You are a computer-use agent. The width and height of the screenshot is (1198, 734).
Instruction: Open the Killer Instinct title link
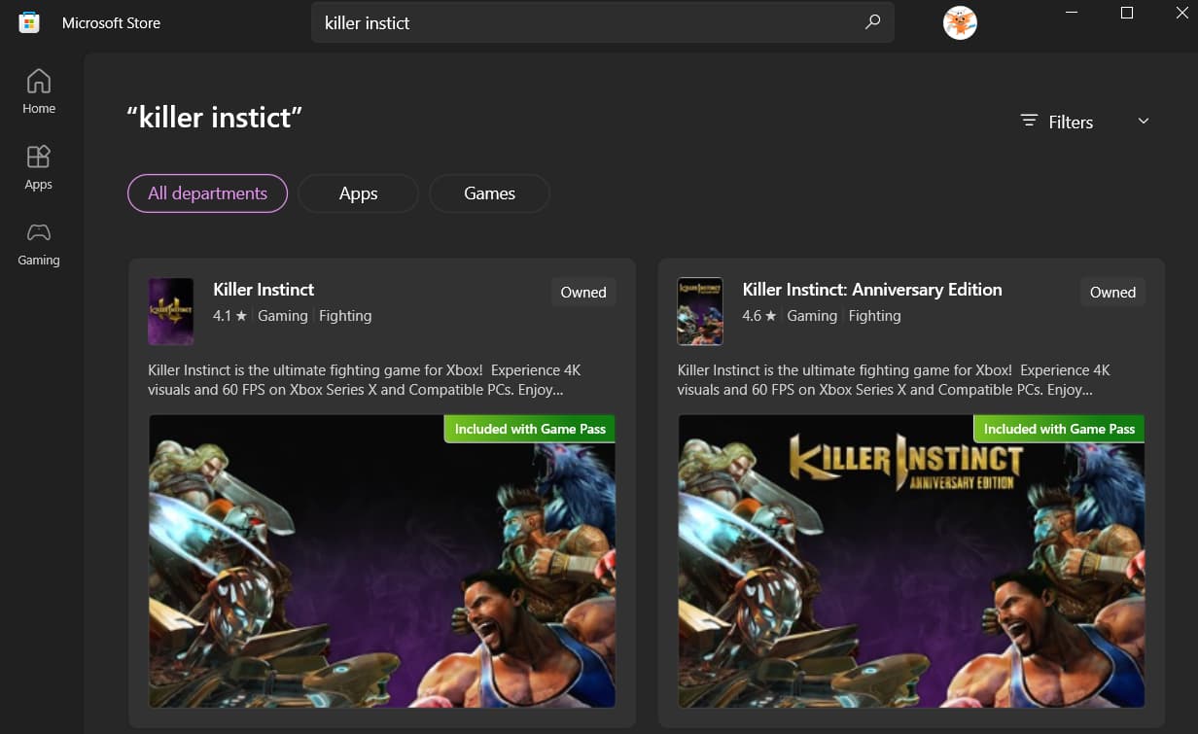tap(264, 290)
